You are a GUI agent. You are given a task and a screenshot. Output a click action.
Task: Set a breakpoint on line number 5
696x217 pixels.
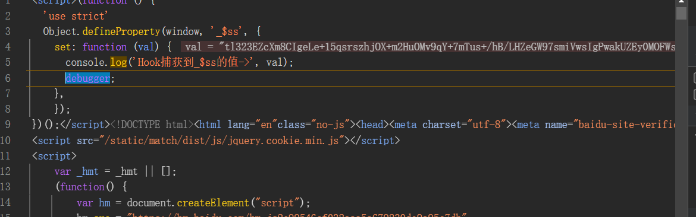pyautogui.click(x=8, y=62)
